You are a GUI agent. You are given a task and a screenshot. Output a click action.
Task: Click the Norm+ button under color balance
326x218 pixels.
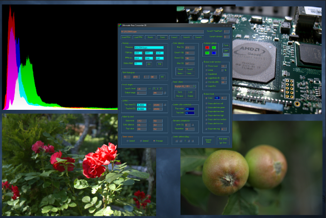(x=180, y=74)
